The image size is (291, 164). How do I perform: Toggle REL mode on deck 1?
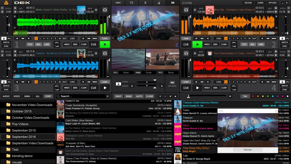(38, 44)
